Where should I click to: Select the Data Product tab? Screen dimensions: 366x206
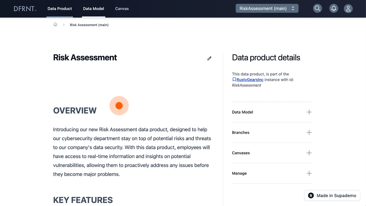click(59, 9)
